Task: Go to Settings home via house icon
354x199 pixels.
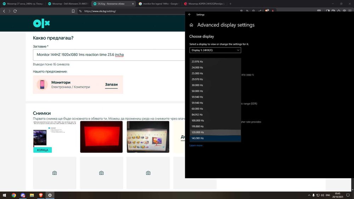Action: point(191,25)
